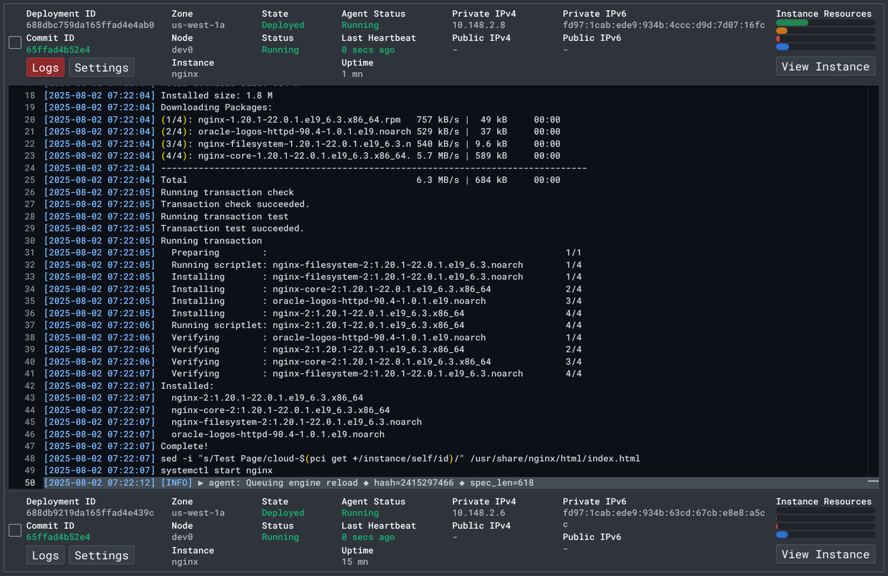888x576 pixels.
Task: Click the blue resource bar of first deployment
Action: [783, 47]
